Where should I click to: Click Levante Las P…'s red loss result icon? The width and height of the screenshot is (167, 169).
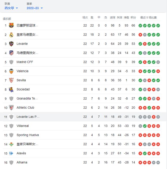point(154,117)
